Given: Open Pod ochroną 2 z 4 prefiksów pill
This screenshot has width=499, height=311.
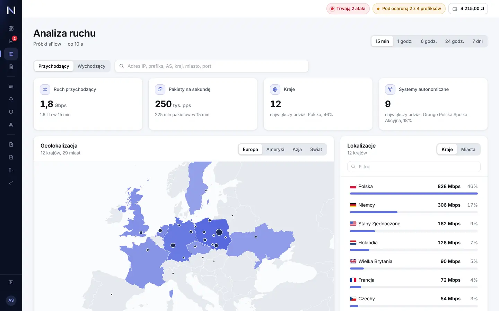Looking at the screenshot, I should (x=409, y=9).
